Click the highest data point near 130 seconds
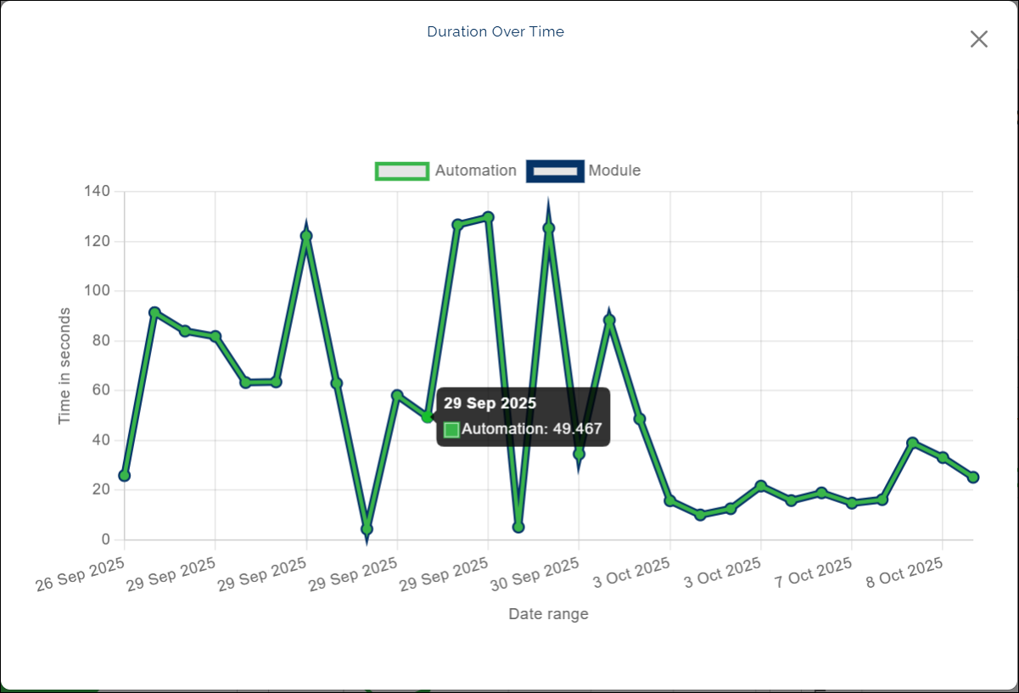 tap(488, 217)
